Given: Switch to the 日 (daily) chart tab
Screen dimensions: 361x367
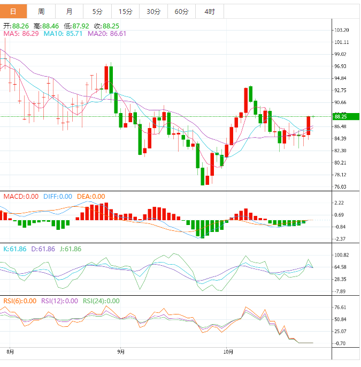Looking at the screenshot, I should [13, 11].
